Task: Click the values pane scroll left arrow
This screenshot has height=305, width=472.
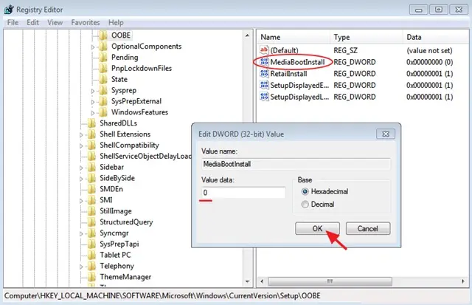Action: coord(262,281)
